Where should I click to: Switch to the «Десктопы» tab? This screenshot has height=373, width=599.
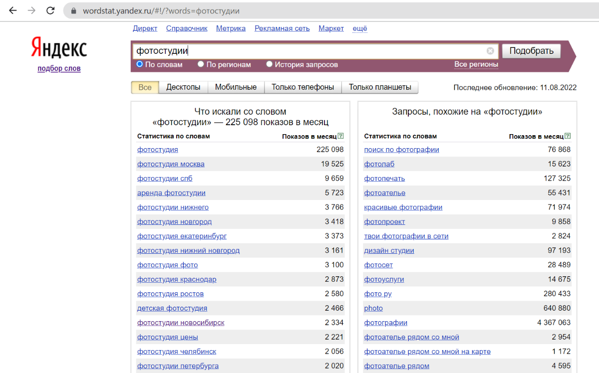click(183, 87)
